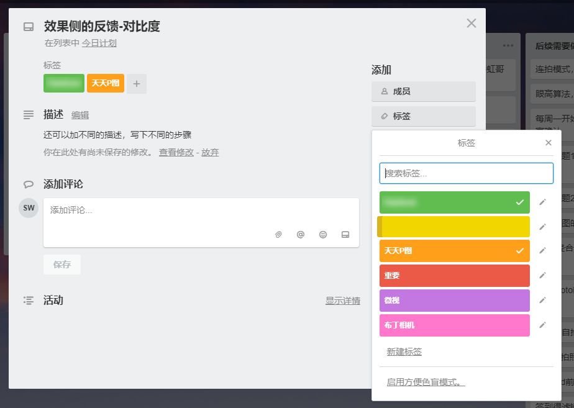
Task: Click the plus button to add label
Action: pyautogui.click(x=137, y=83)
